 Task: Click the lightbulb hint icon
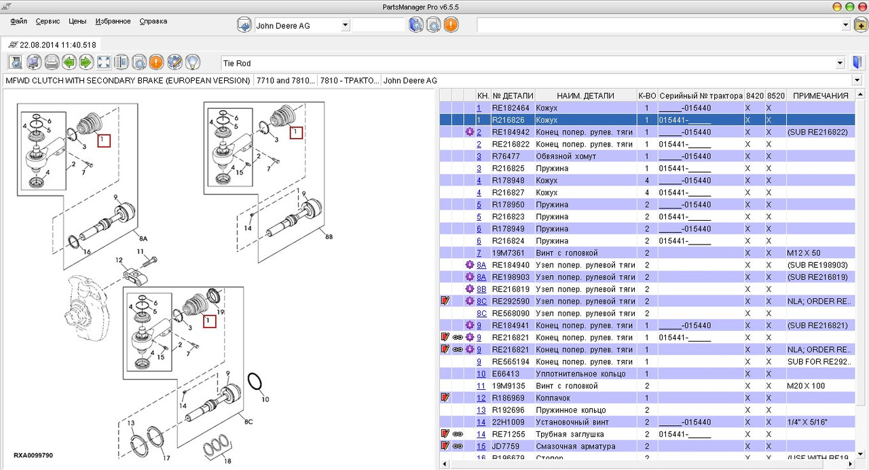pyautogui.click(x=192, y=63)
